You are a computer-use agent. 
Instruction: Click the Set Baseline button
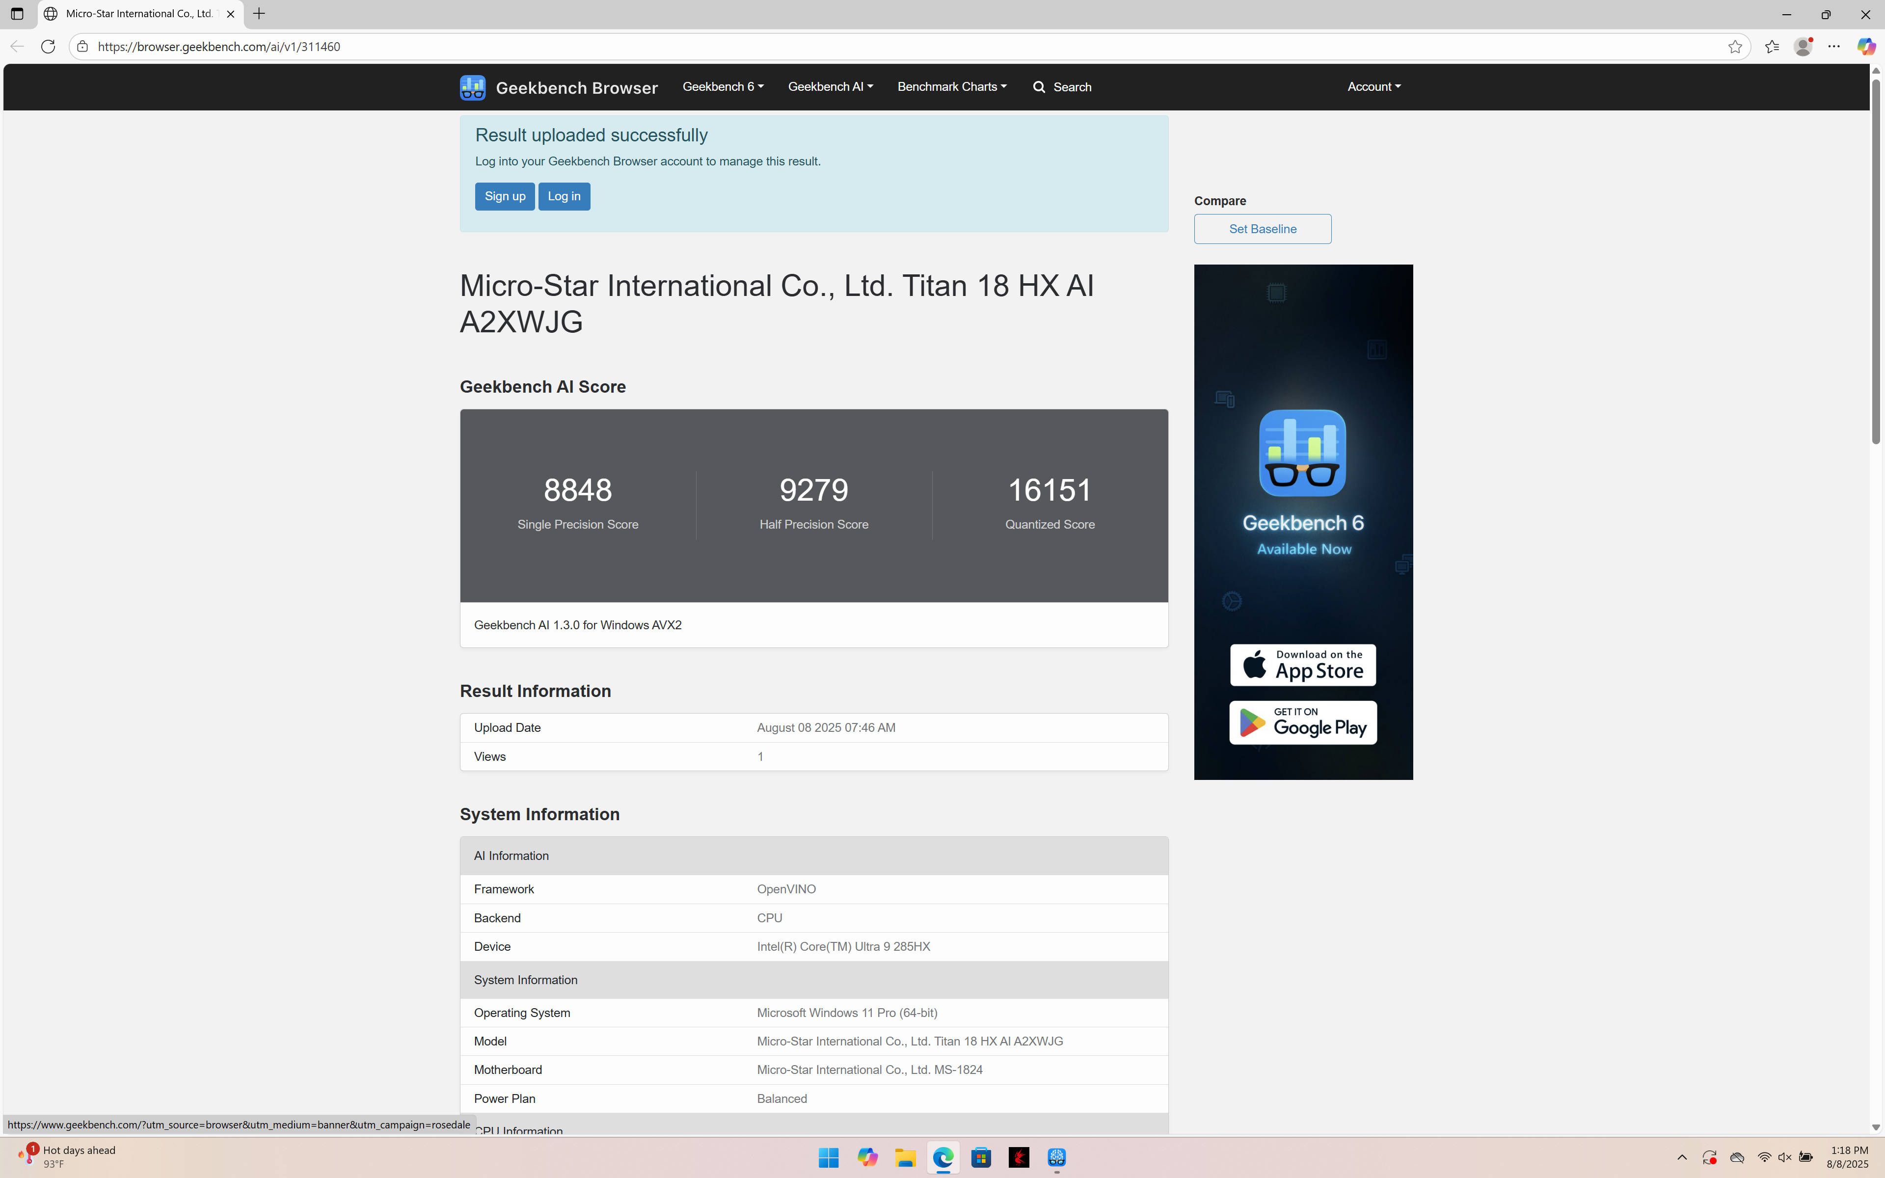click(1263, 229)
